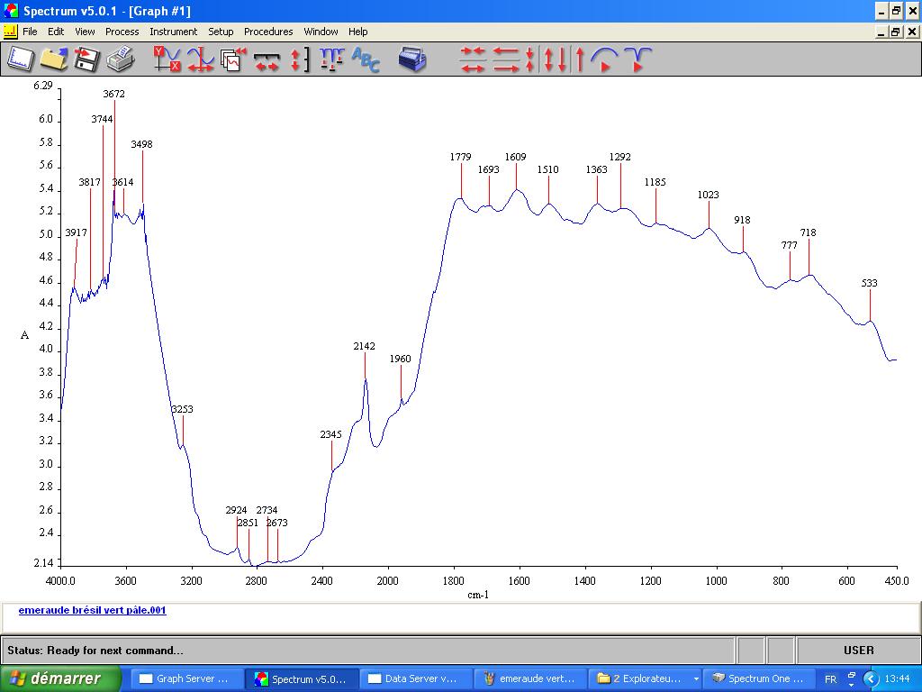The image size is (922, 692).
Task: Click the emeraude brésil vert pâle.001 link
Action: pyautogui.click(x=92, y=610)
